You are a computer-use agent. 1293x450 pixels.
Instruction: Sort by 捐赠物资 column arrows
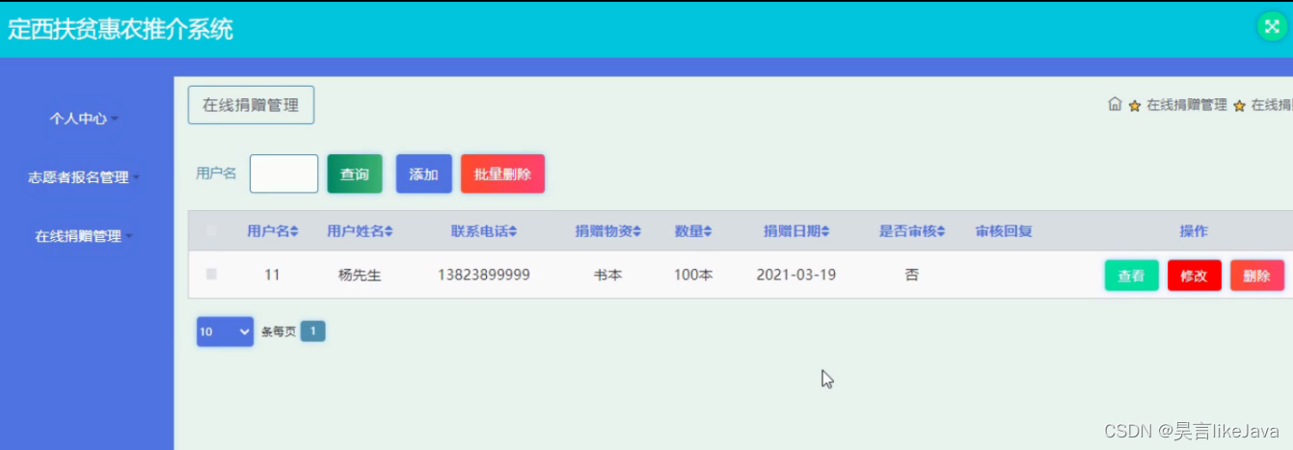pyautogui.click(x=638, y=231)
